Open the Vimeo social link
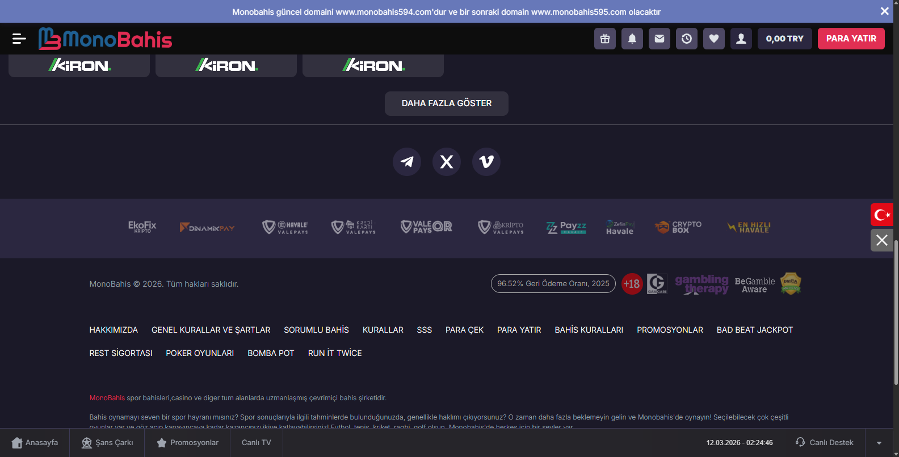 coord(486,162)
